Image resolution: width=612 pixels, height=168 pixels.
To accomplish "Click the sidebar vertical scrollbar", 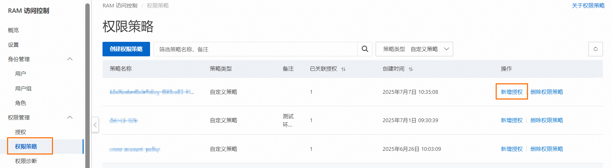I will [x=88, y=84].
